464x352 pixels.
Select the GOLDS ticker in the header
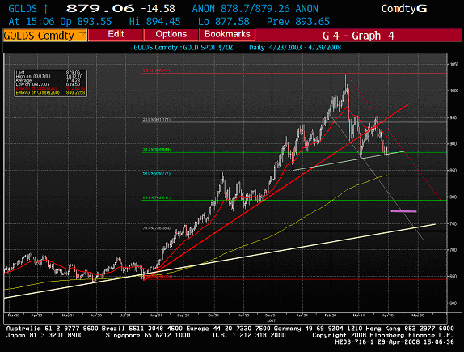23,9
